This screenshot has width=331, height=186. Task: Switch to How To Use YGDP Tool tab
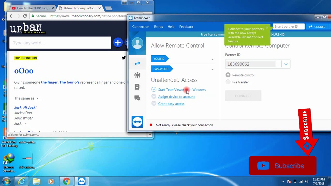click(x=32, y=8)
